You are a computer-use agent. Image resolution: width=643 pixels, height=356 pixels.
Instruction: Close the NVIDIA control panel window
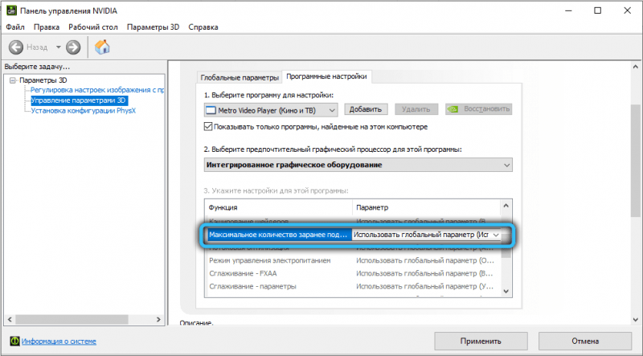coord(628,11)
